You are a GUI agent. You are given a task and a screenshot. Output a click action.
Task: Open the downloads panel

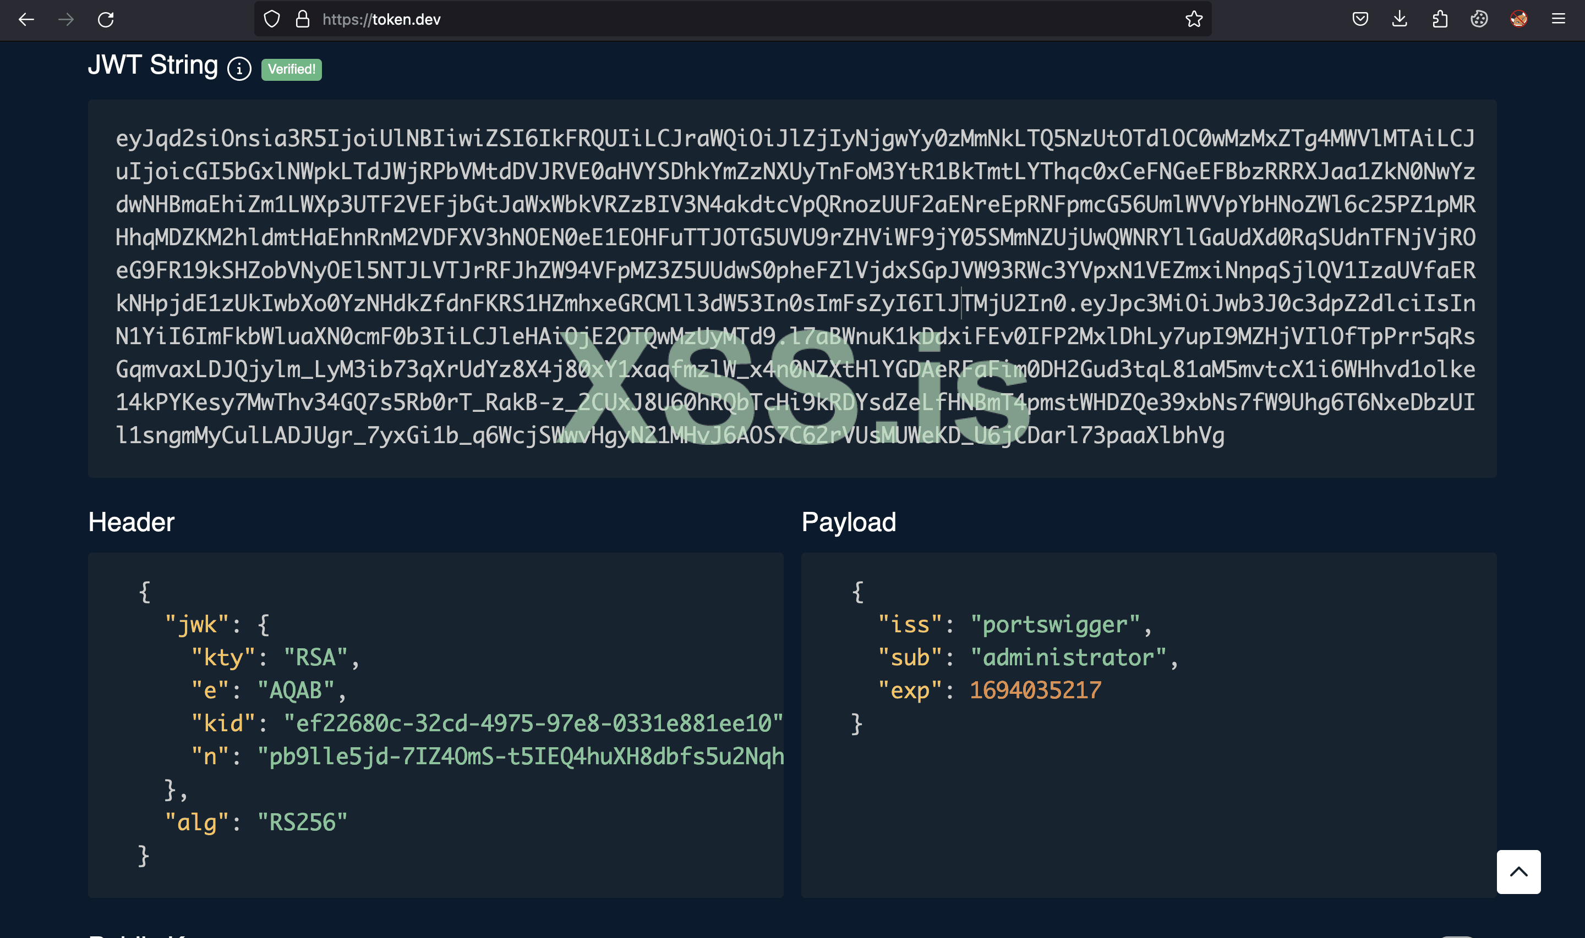click(1400, 20)
